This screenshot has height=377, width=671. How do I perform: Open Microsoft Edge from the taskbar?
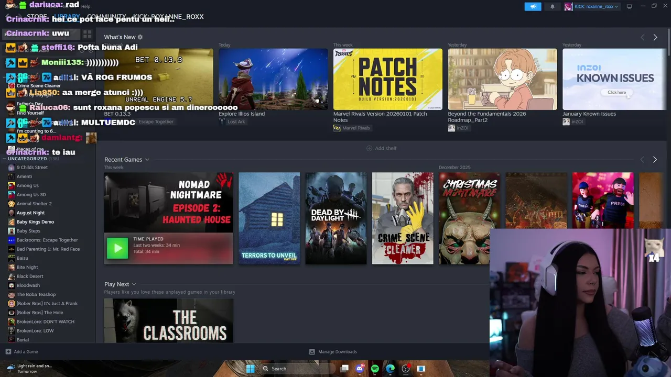coord(390,369)
